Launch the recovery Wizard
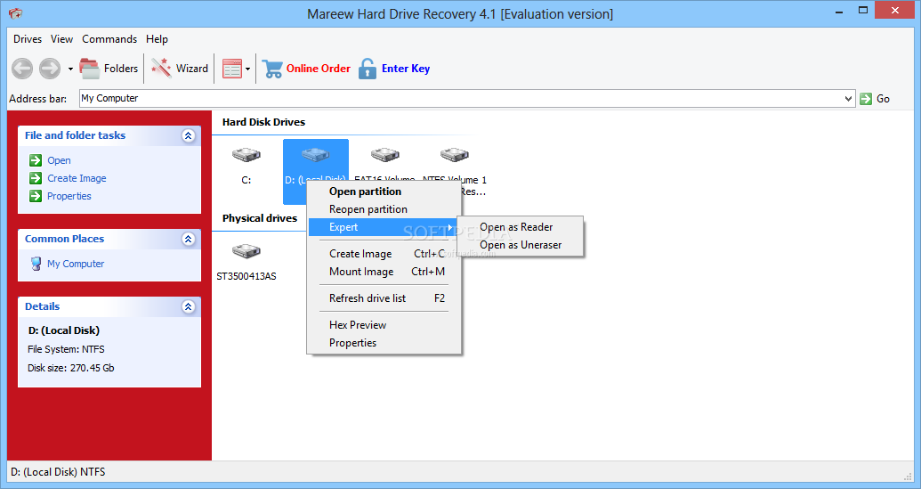The image size is (921, 489). coord(179,69)
